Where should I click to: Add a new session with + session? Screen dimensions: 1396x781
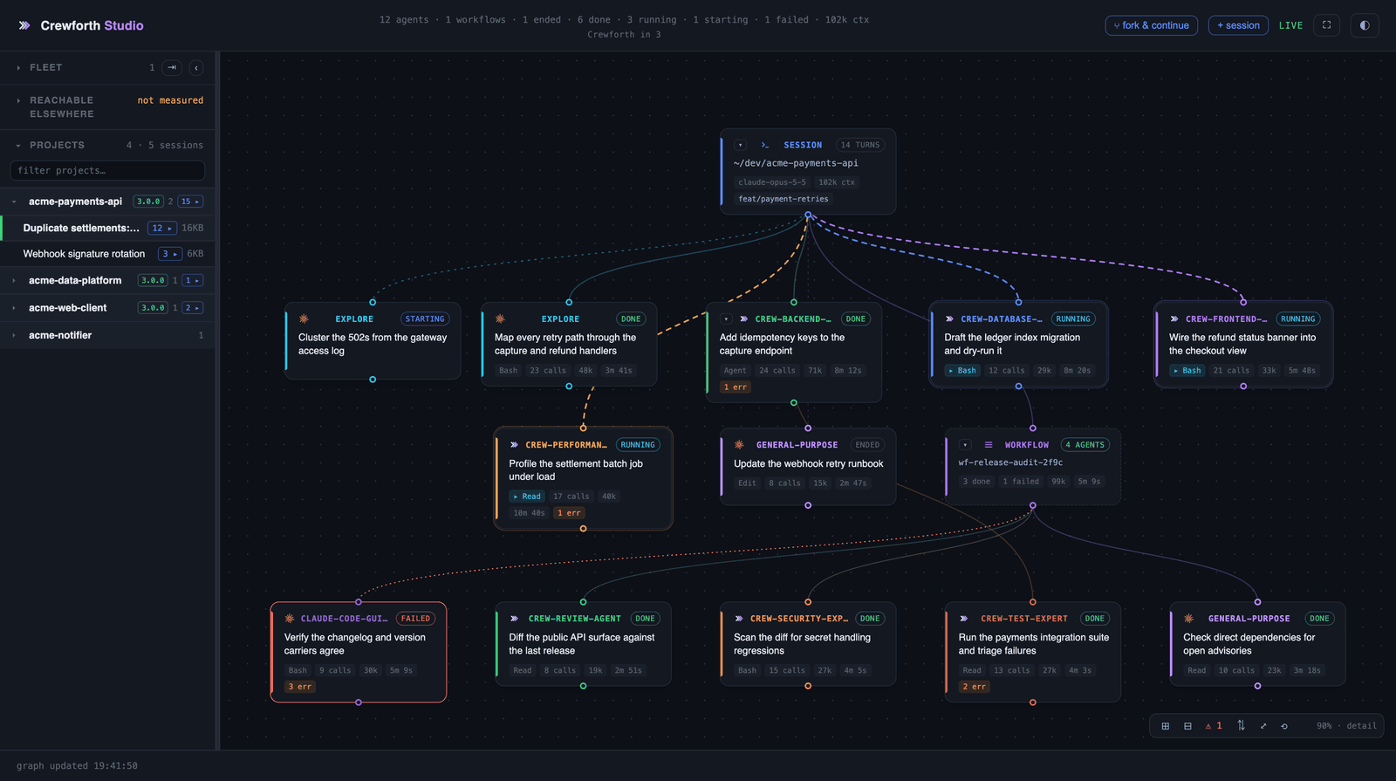(1238, 25)
